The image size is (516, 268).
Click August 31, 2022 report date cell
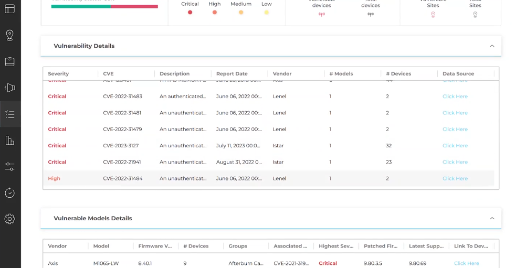point(239,162)
